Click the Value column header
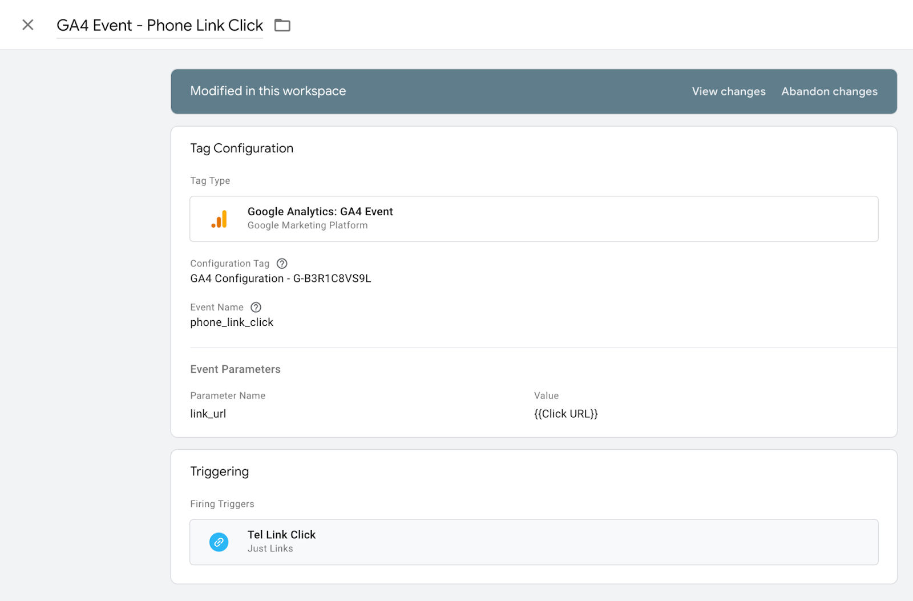Viewport: 913px width, 601px height. [x=547, y=396]
